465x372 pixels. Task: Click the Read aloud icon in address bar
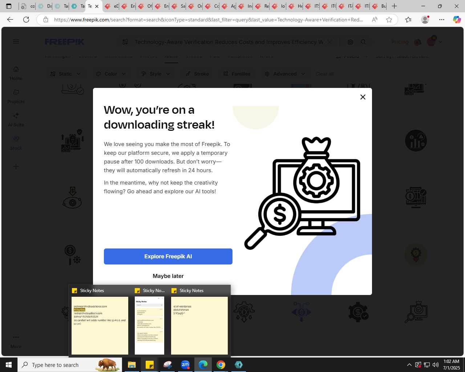pyautogui.click(x=375, y=20)
